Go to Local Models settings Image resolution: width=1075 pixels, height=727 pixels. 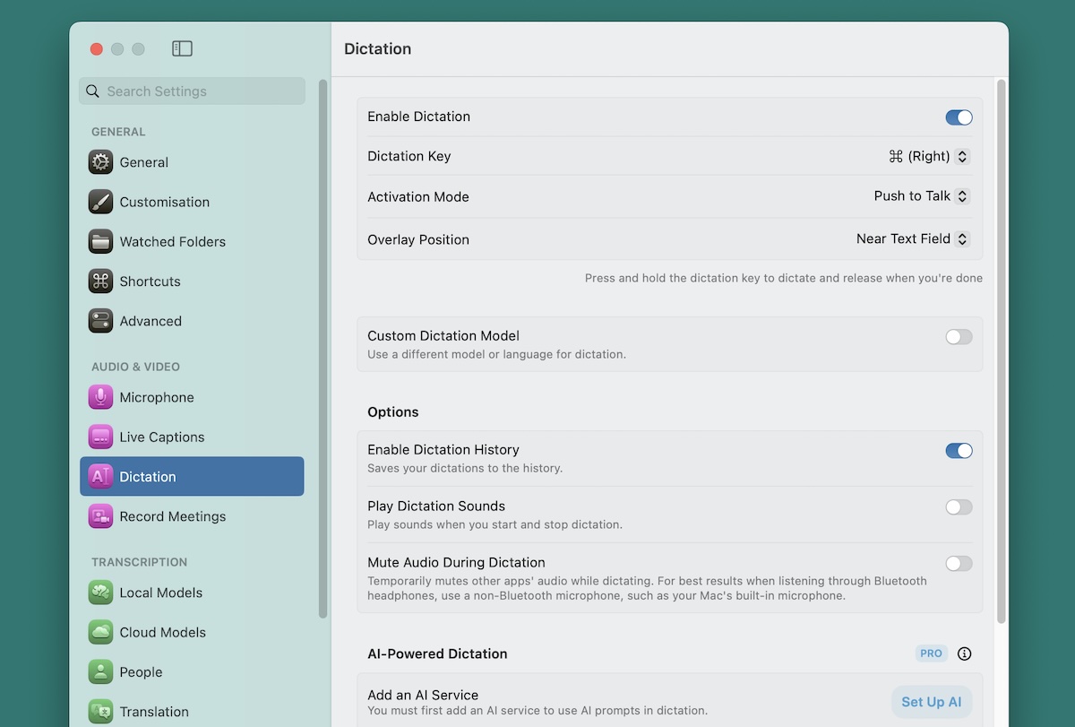[192, 593]
